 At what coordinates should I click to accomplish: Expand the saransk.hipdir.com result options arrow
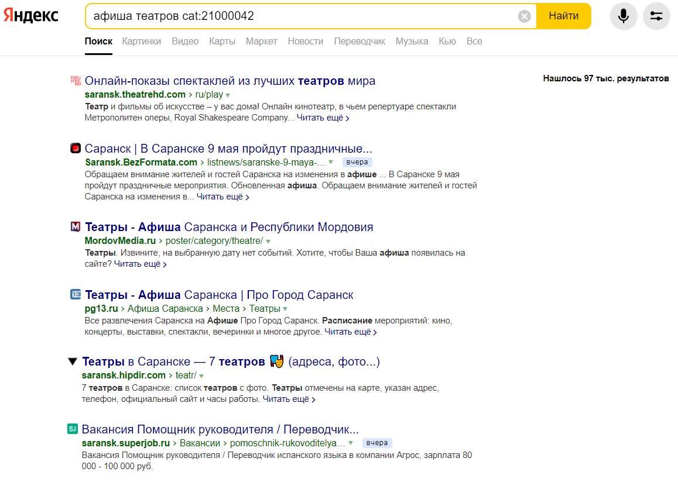[201, 376]
